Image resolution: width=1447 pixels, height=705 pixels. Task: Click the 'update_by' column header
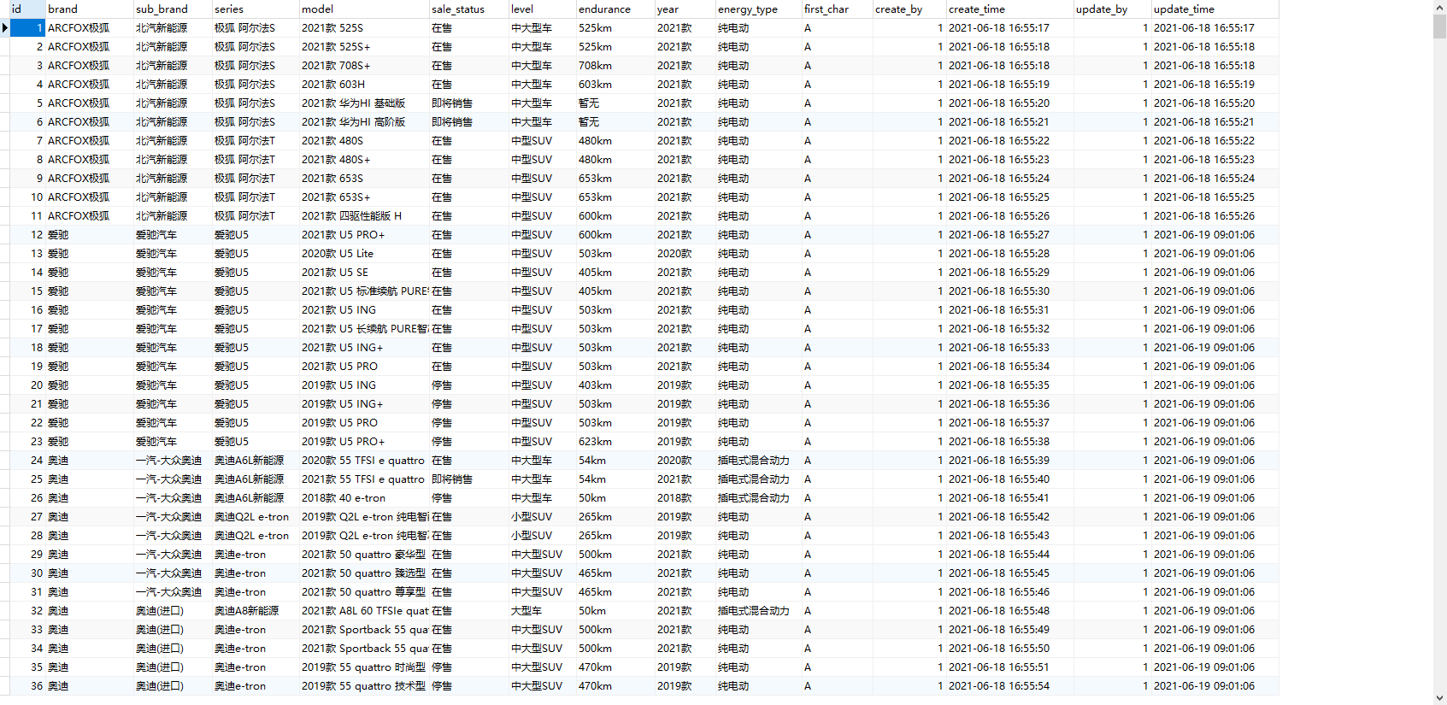1112,9
